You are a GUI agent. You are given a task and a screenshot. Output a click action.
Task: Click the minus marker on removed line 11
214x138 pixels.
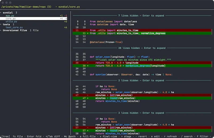[x=88, y=30]
